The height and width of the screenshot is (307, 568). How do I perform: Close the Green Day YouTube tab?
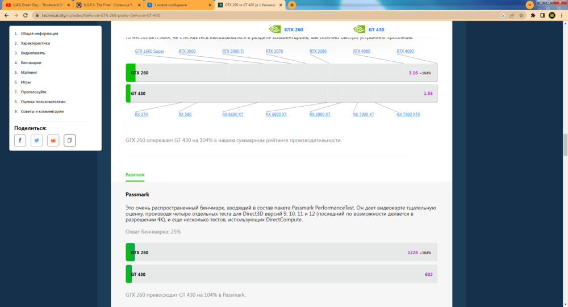(x=68, y=5)
